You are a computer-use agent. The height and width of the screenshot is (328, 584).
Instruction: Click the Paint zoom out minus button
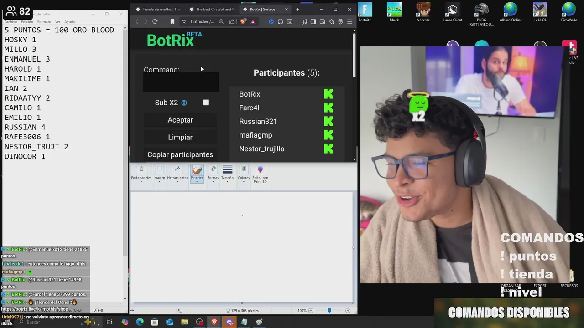[311, 311]
